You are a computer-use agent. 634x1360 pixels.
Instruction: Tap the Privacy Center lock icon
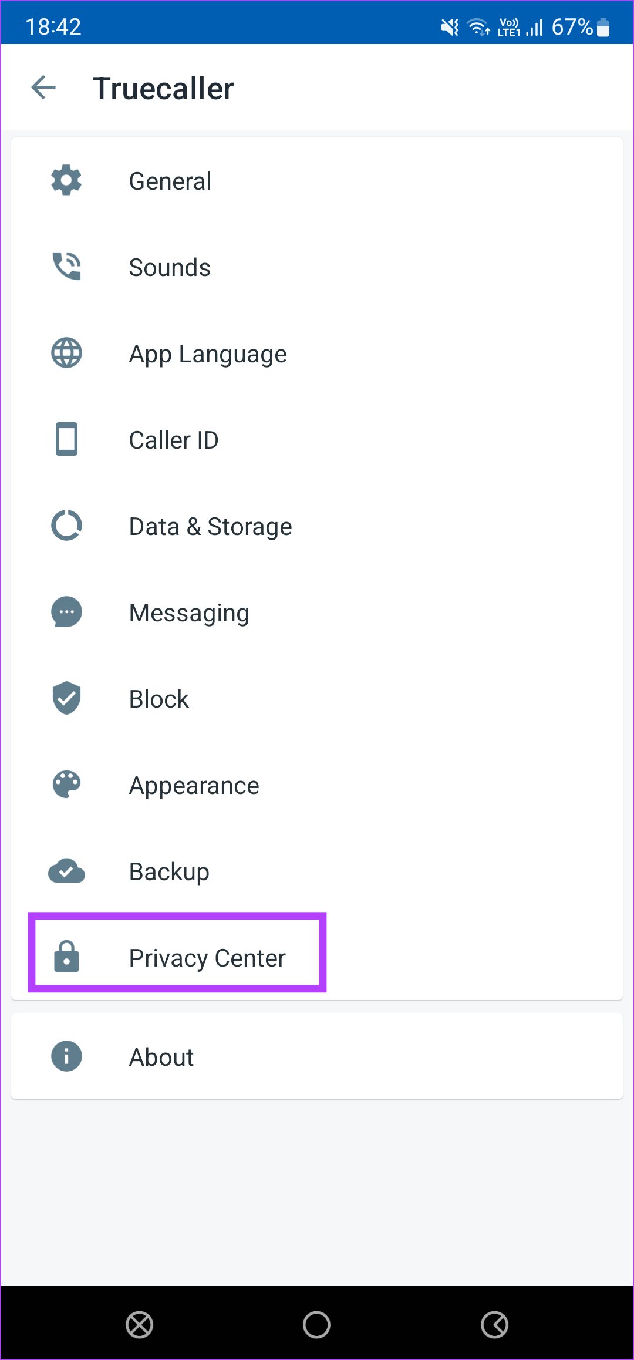point(66,957)
